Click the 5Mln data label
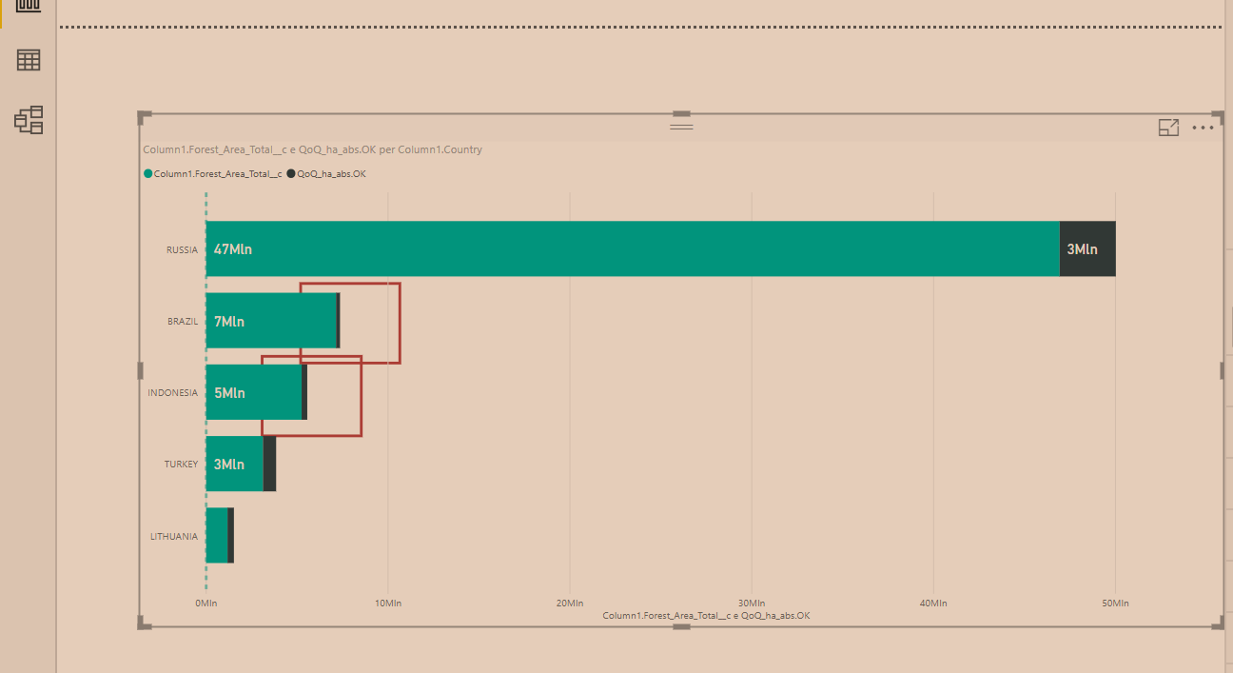1233x673 pixels. tap(229, 393)
